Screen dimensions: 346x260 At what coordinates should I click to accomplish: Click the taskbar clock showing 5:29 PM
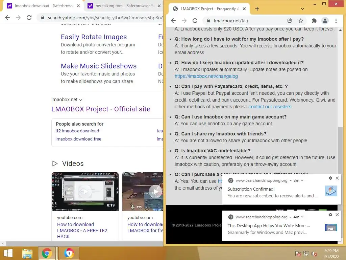coord(331,254)
